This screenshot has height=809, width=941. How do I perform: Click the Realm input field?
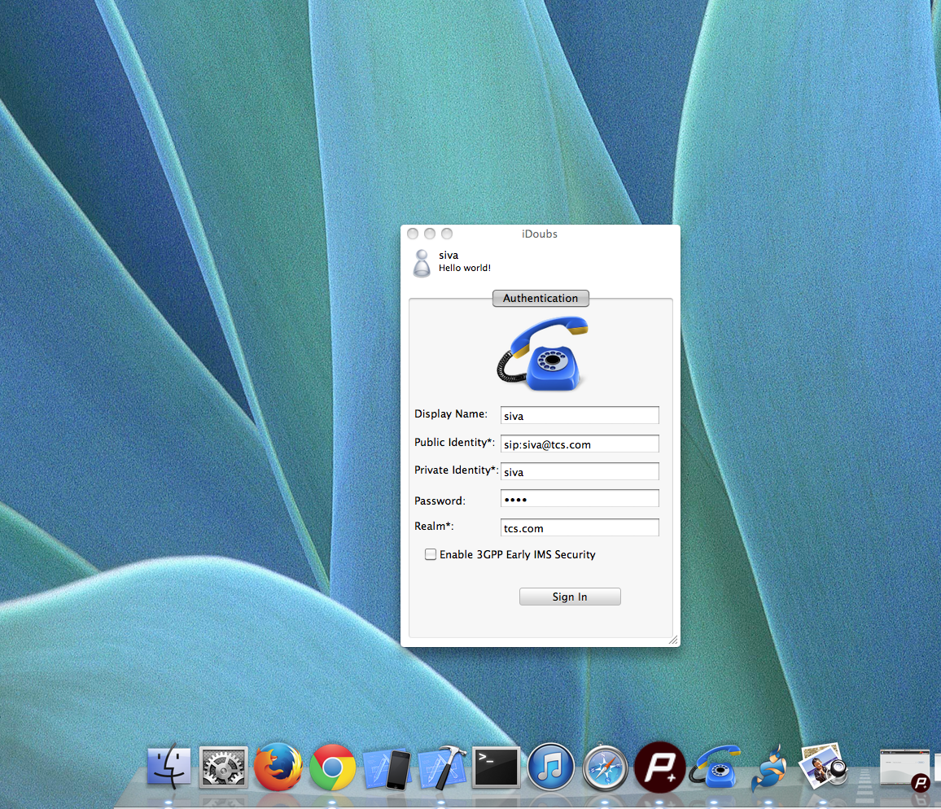point(580,527)
